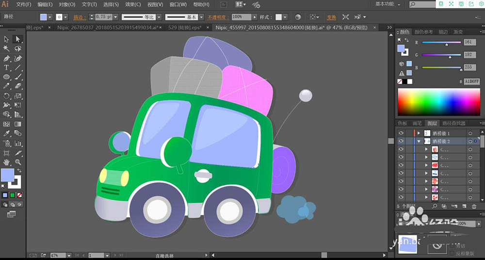Open the stroke weight dropdown
Screen dimensions: 485x260
[116, 17]
